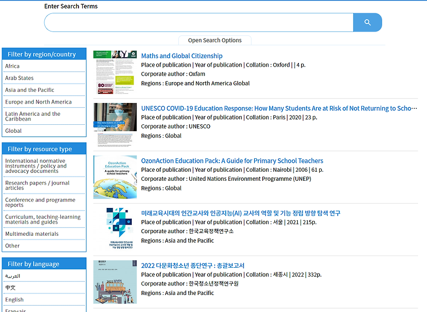Expand Open Search Options
Screen dimensions: 427x312
click(215, 40)
